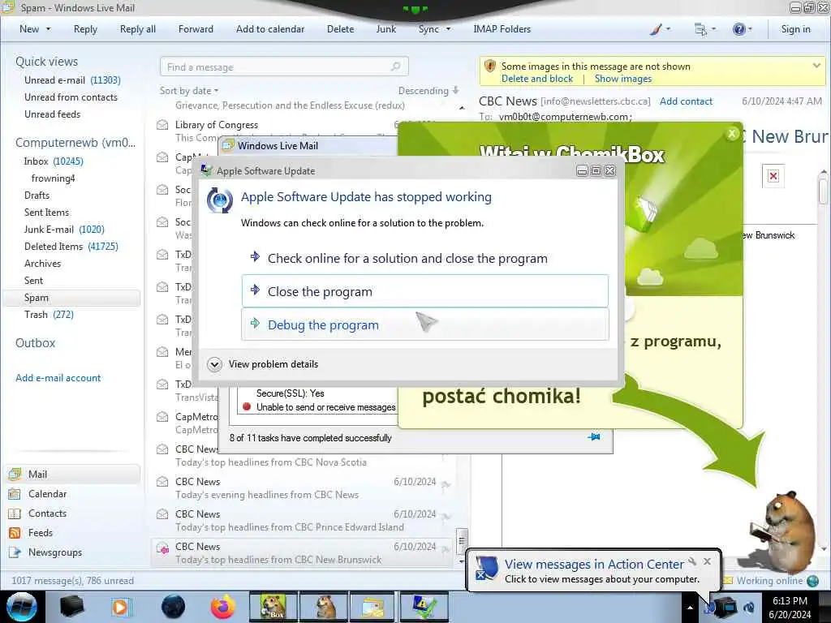Open the Action Center taskbar icon with checkmark
This screenshot has height=623, width=831.
(424, 607)
